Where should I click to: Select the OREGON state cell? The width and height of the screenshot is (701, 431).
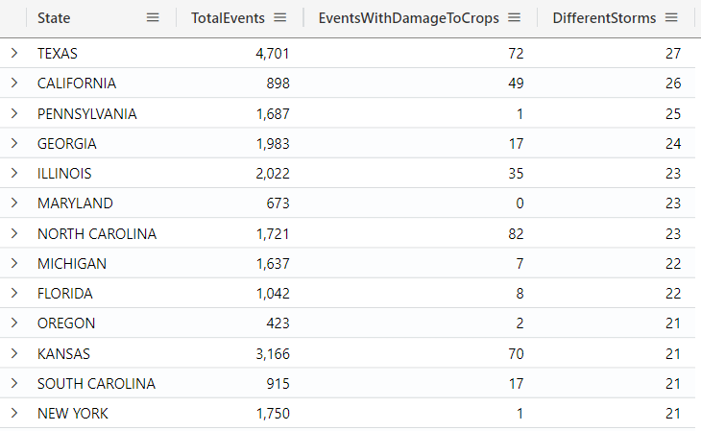point(66,323)
